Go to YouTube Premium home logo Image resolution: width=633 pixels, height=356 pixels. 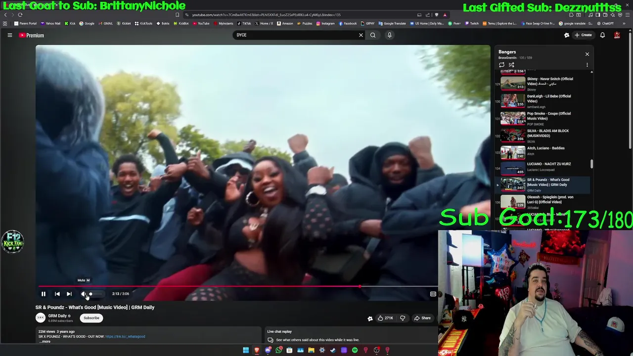32,35
